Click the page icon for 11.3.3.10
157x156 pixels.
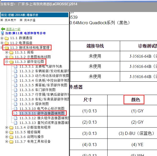tap(16, 109)
